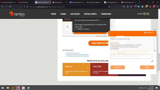Click the red extension with badge 17
The height and width of the screenshot is (90, 160).
tap(154, 6)
